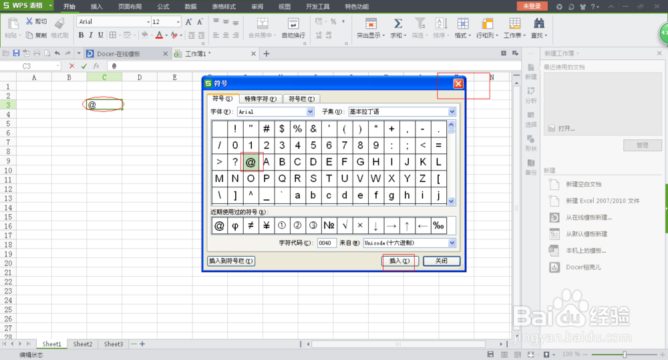Click the Filter (筛选) funnel icon
Viewport: 668px width, 360px height.
420,23
